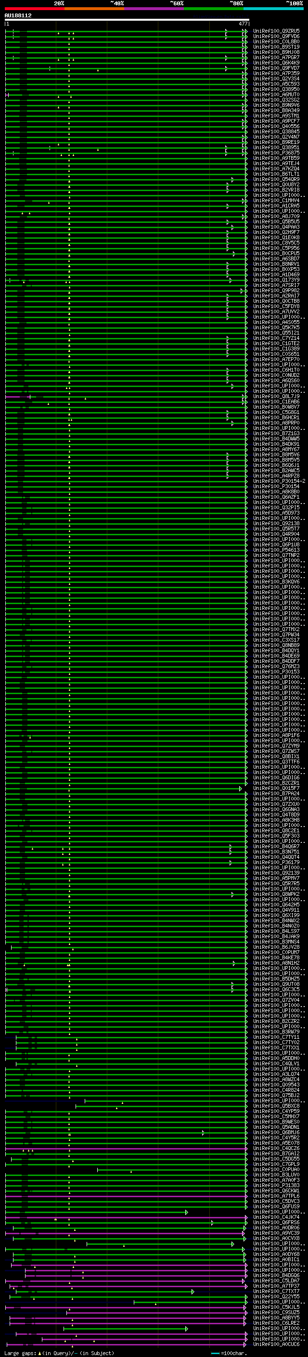
Task: Open UniRef100_Q54QR9 hit
Action: (x=276, y=179)
